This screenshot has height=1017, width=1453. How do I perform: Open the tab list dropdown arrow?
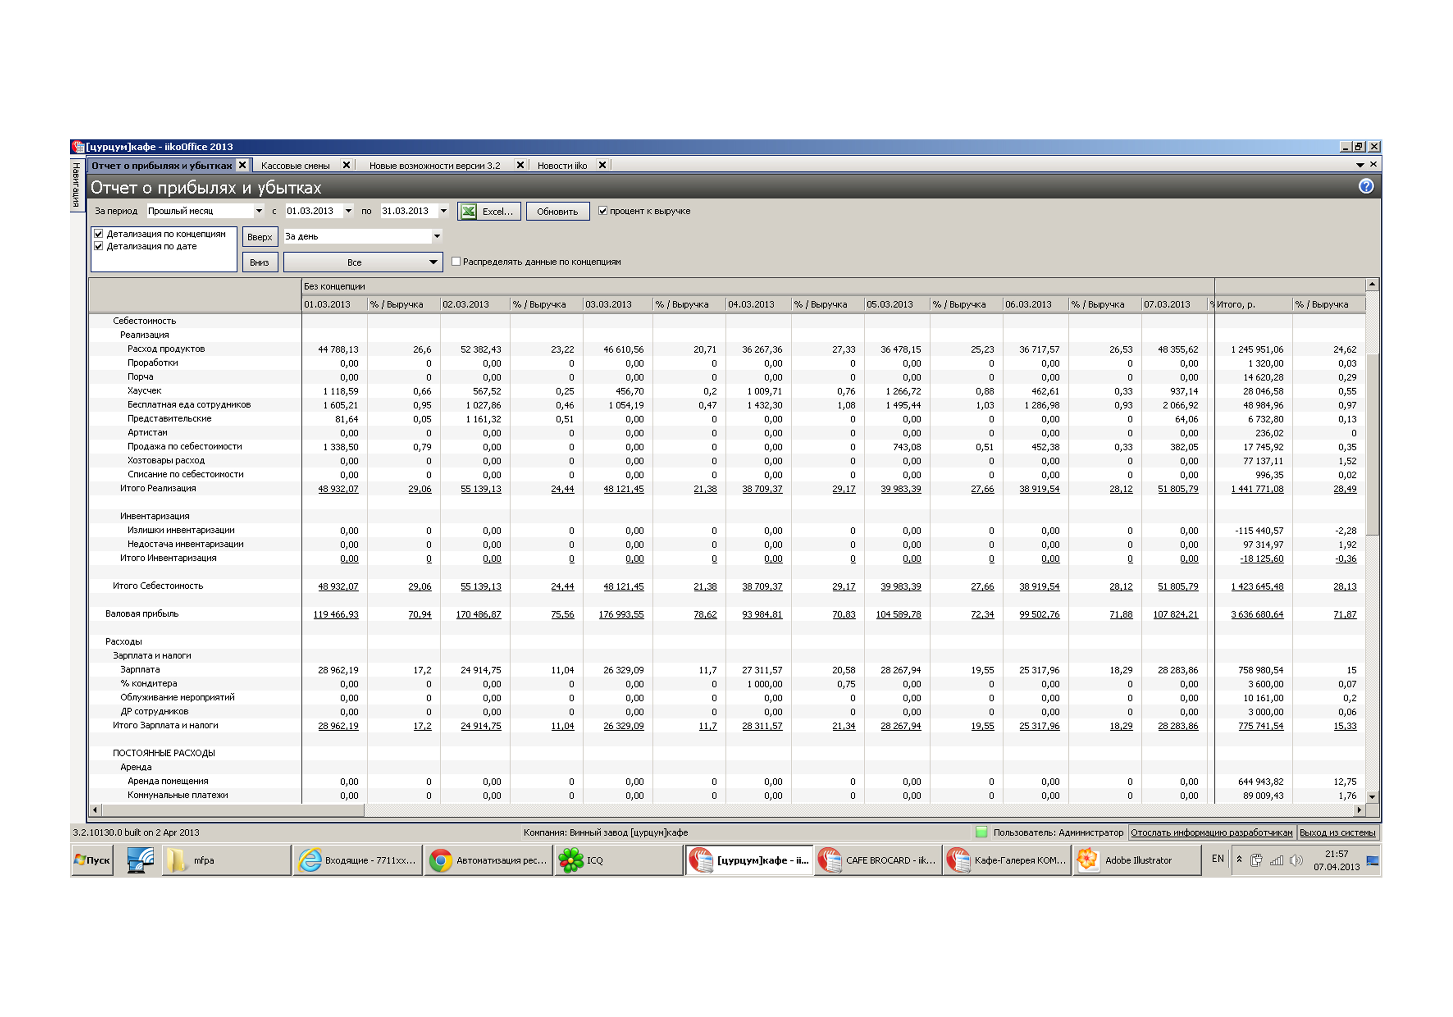(x=1359, y=165)
